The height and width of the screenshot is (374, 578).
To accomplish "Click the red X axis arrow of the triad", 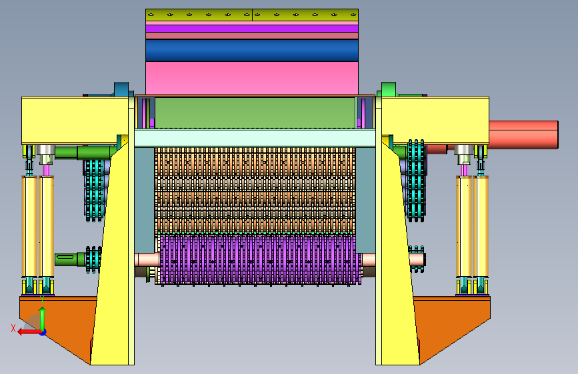I will pos(29,332).
